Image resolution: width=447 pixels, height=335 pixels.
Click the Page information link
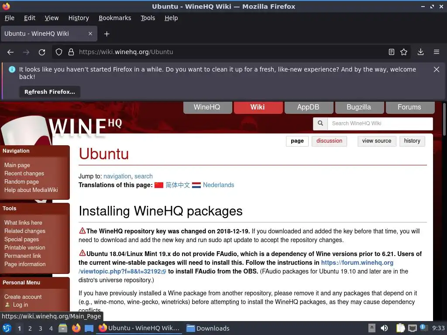point(25,264)
